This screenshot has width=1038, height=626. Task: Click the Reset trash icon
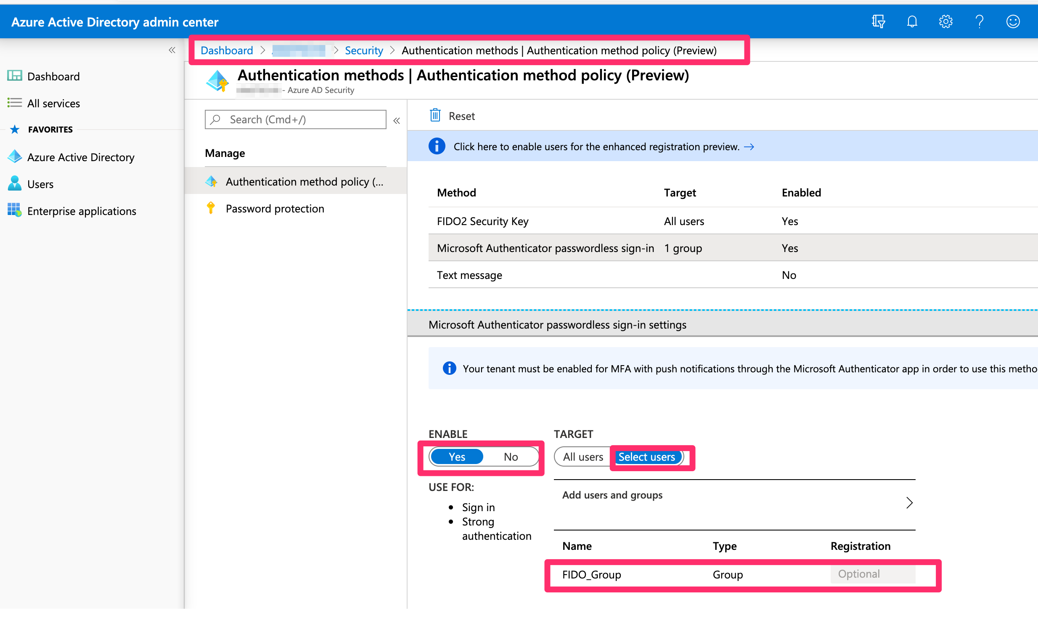point(435,115)
